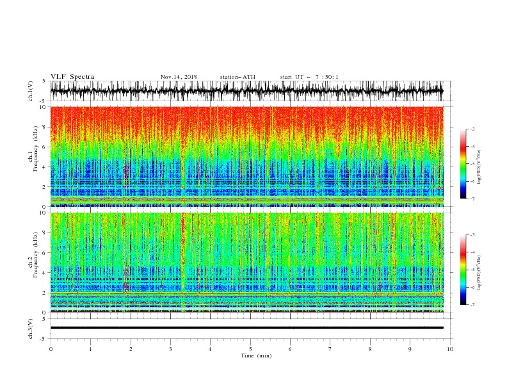Click time axis tick label "10" at bottom right
Image resolution: width=507 pixels, height=392 pixels.
point(450,349)
